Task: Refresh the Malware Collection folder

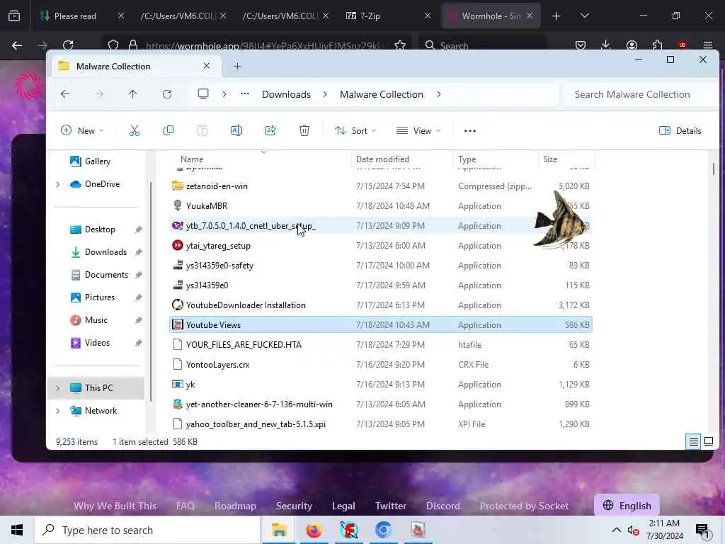Action: tap(167, 94)
